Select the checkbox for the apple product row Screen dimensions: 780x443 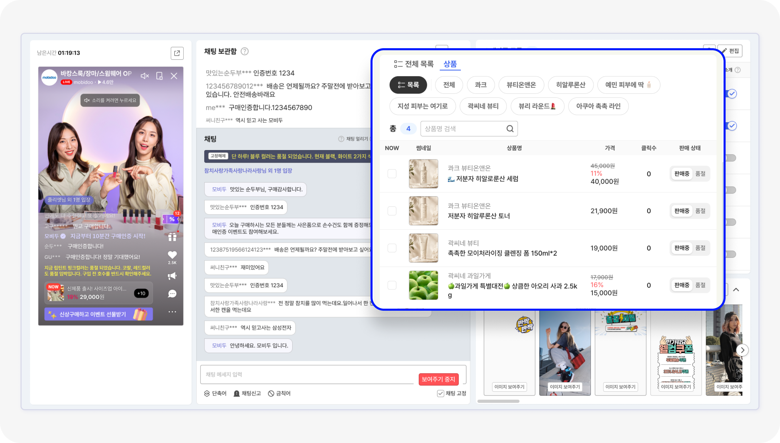392,285
